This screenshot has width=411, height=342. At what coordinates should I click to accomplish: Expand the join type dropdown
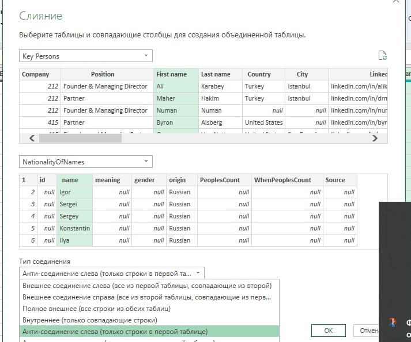pos(112,274)
